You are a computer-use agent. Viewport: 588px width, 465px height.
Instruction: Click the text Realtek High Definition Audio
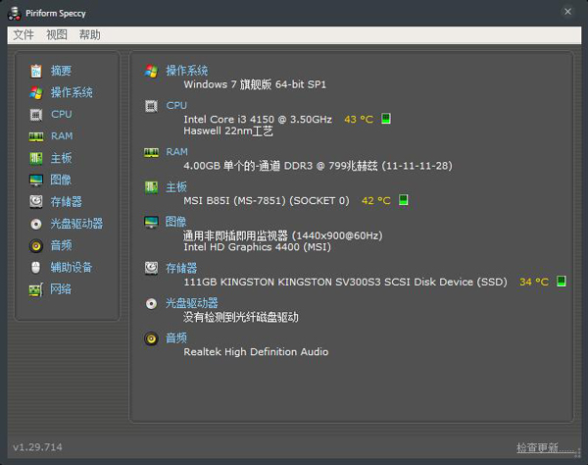click(x=256, y=352)
